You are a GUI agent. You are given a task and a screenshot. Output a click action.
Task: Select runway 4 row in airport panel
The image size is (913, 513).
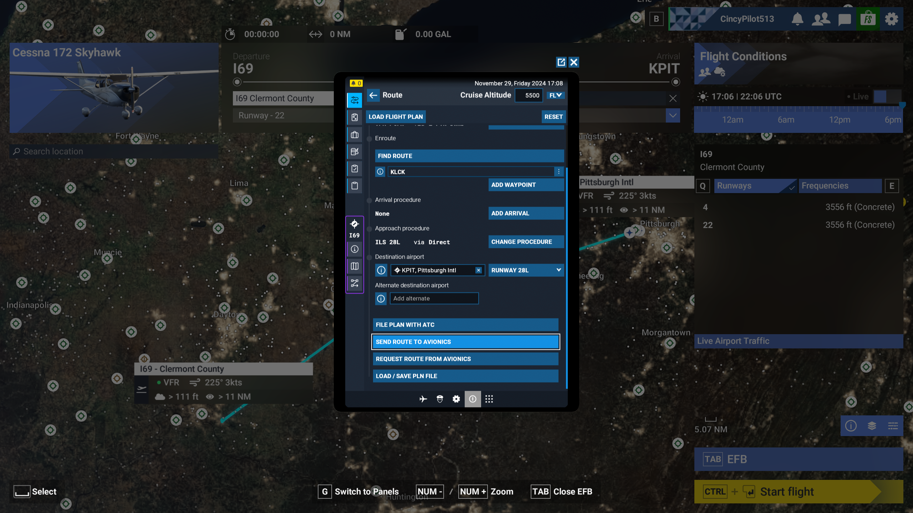pos(799,207)
